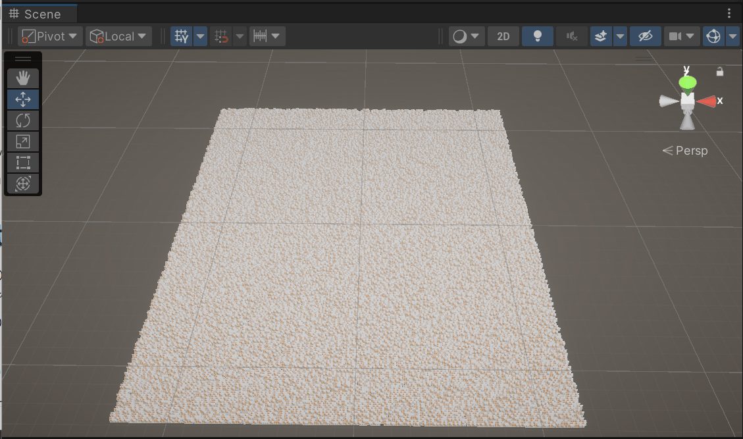Click the Persp label on the scene gizmo
The width and height of the screenshot is (743, 439).
click(690, 151)
